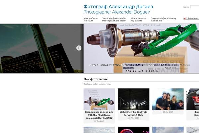Open the "Light Show by SilaSveta for Arma17 Club" link

[x=134, y=113]
